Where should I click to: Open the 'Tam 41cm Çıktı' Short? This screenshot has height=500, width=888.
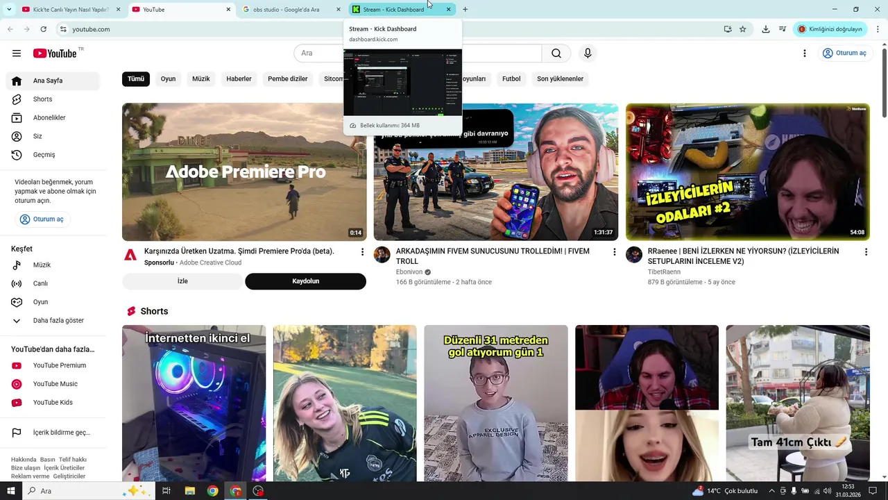798,403
